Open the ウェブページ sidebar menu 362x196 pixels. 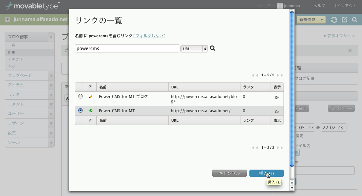[x=20, y=76]
